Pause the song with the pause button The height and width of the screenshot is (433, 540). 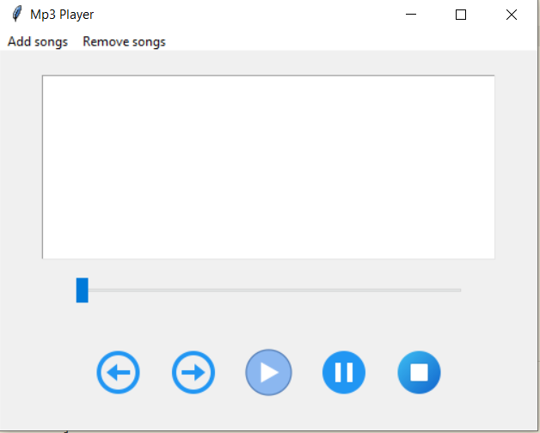pos(344,372)
